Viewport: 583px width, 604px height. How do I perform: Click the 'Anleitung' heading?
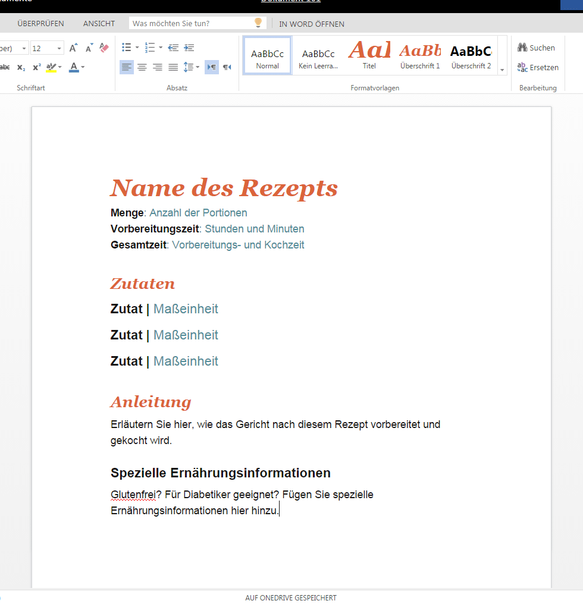coord(151,402)
